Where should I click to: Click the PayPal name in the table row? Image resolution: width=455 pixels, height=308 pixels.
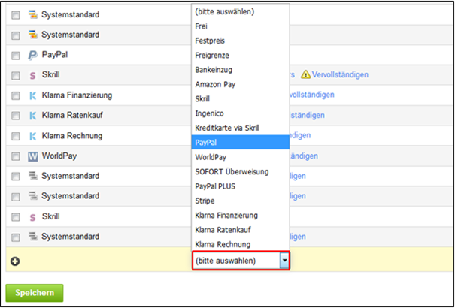pos(55,55)
